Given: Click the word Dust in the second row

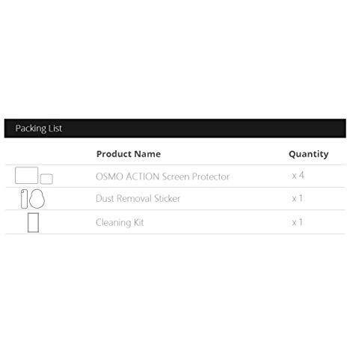Looking at the screenshot, I should tap(105, 198).
